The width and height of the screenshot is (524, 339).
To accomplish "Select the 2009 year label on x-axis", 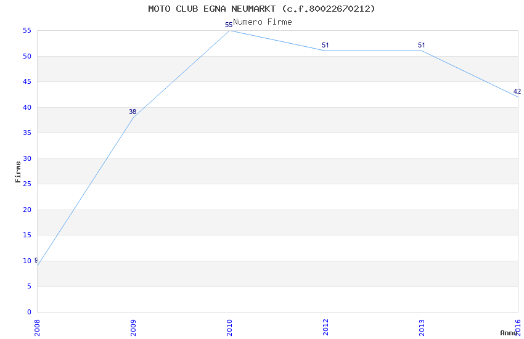I will 133,327.
